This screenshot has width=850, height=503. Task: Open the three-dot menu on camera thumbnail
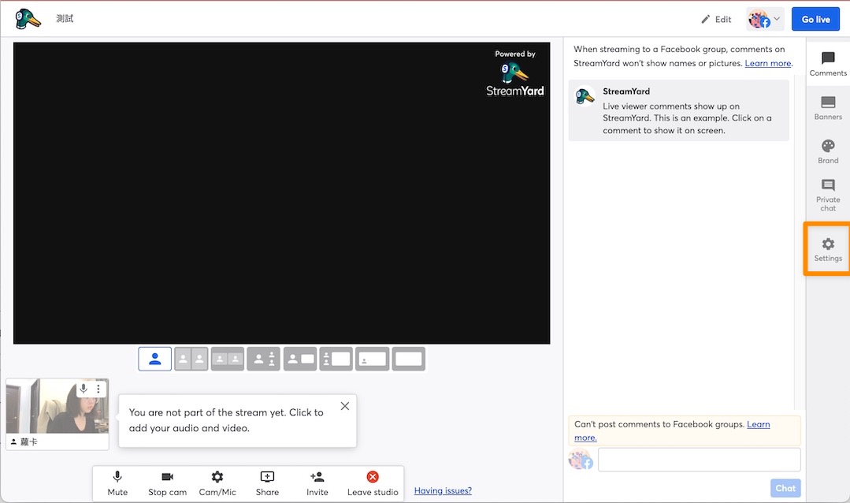[x=98, y=389]
